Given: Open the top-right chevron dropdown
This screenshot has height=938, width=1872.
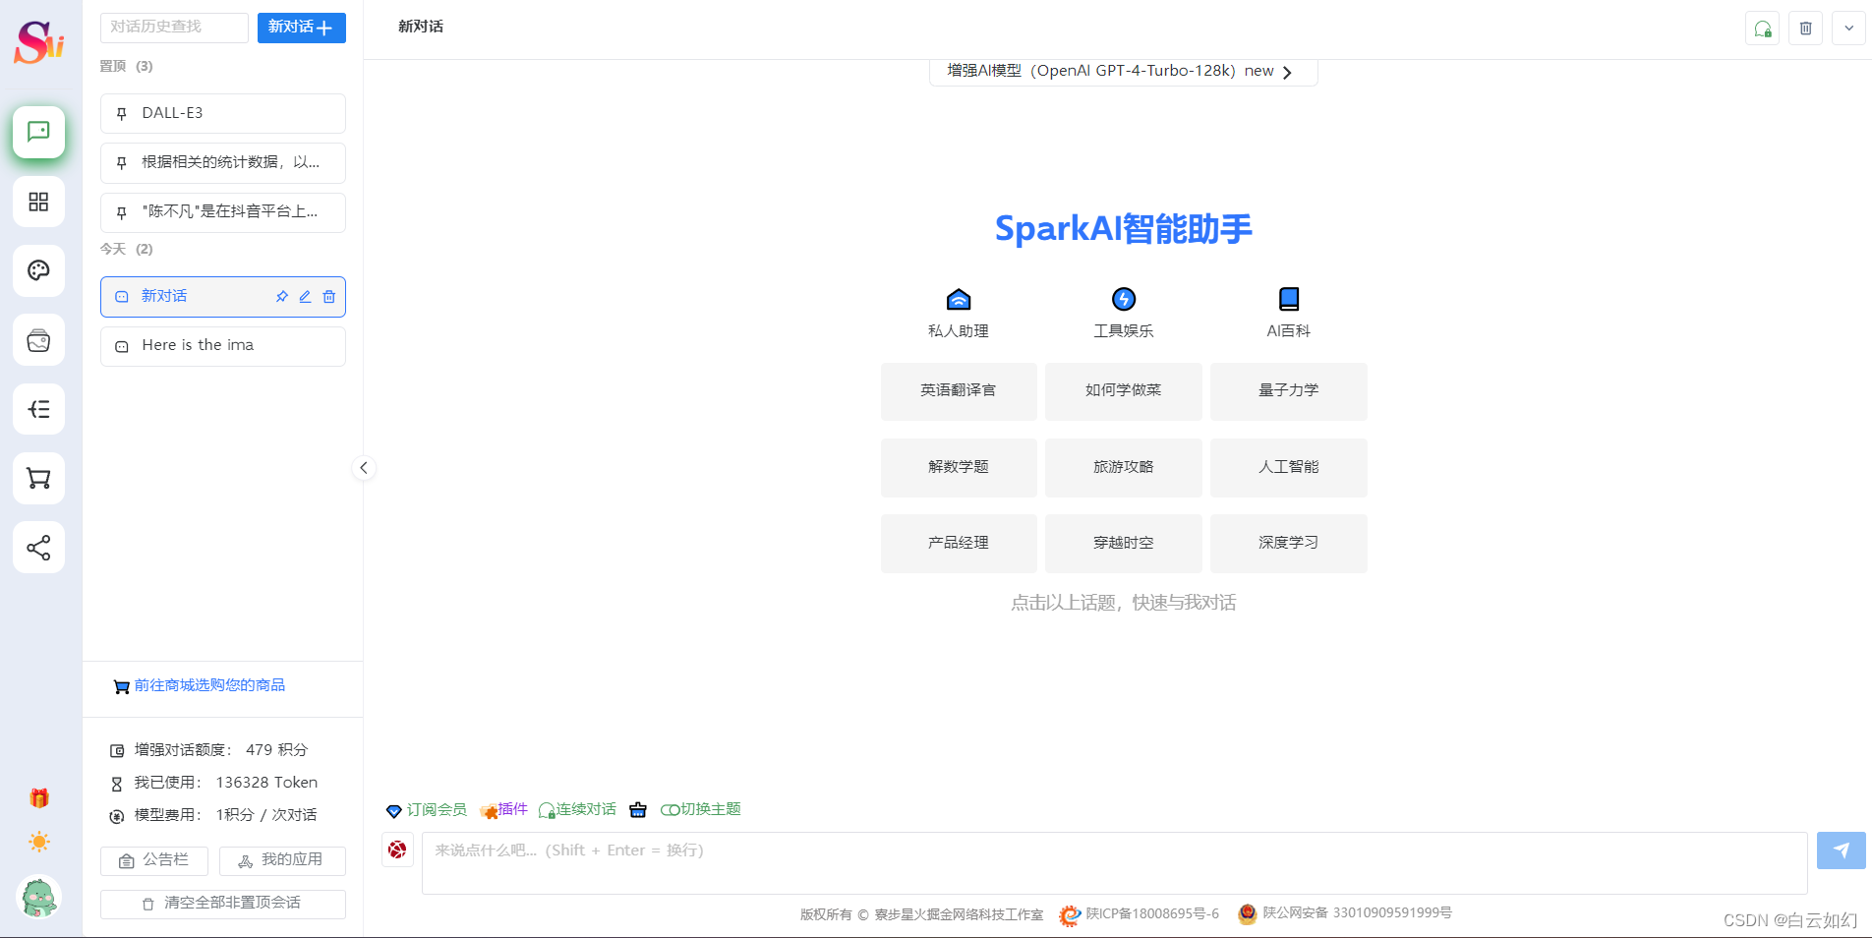Looking at the screenshot, I should [1849, 29].
